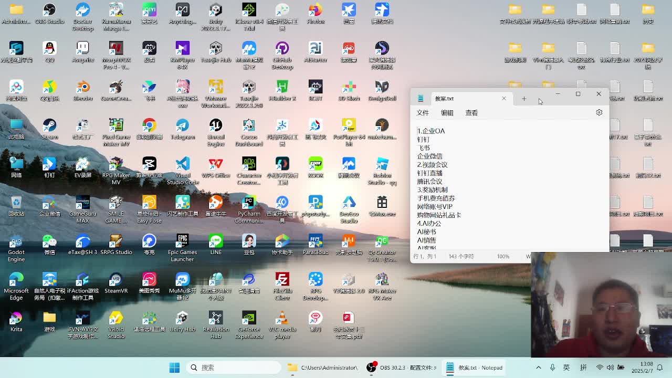672x378 pixels.
Task: Click the microphone tray icon
Action: [x=552, y=367]
